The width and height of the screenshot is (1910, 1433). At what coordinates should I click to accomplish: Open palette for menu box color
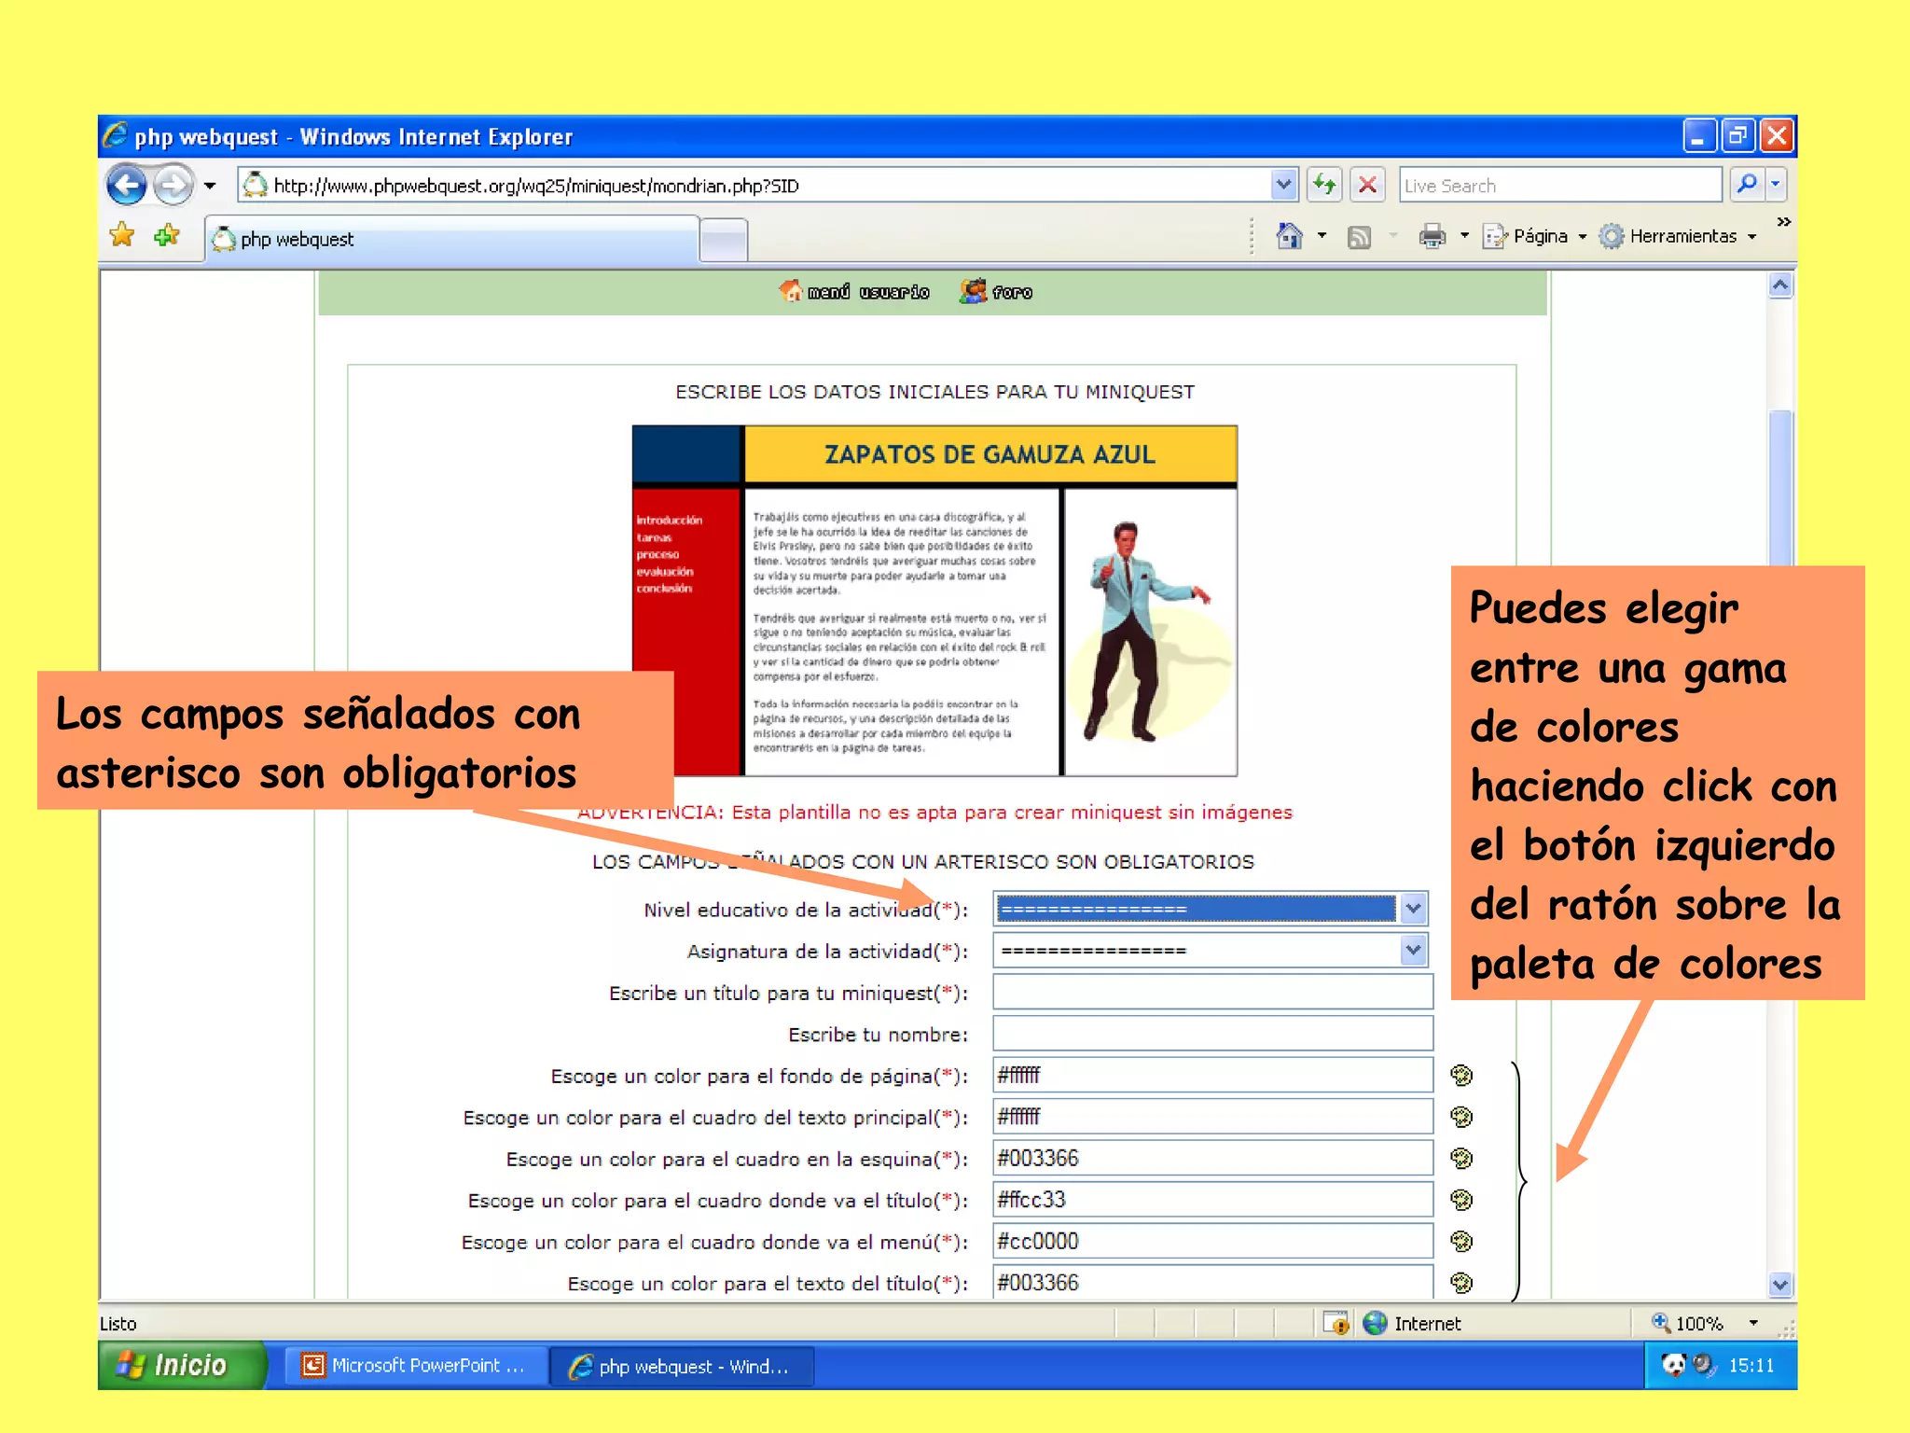1461,1242
